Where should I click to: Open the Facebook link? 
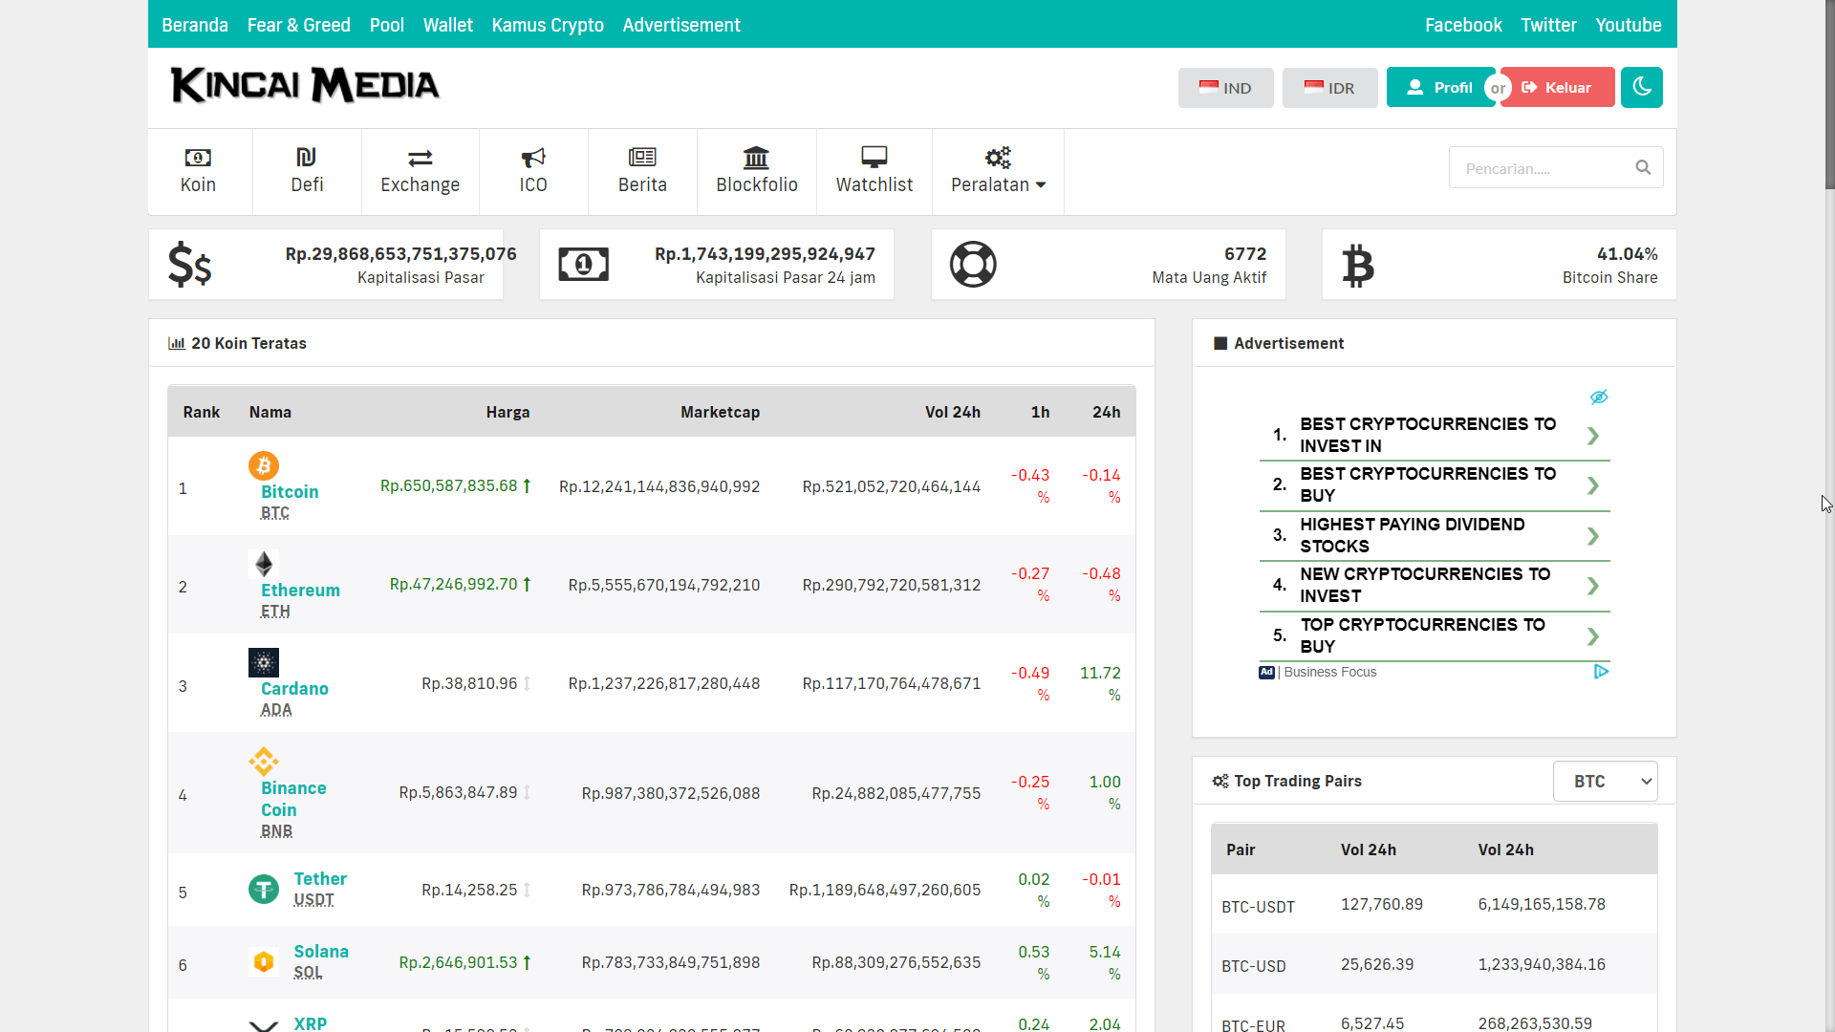point(1463,25)
